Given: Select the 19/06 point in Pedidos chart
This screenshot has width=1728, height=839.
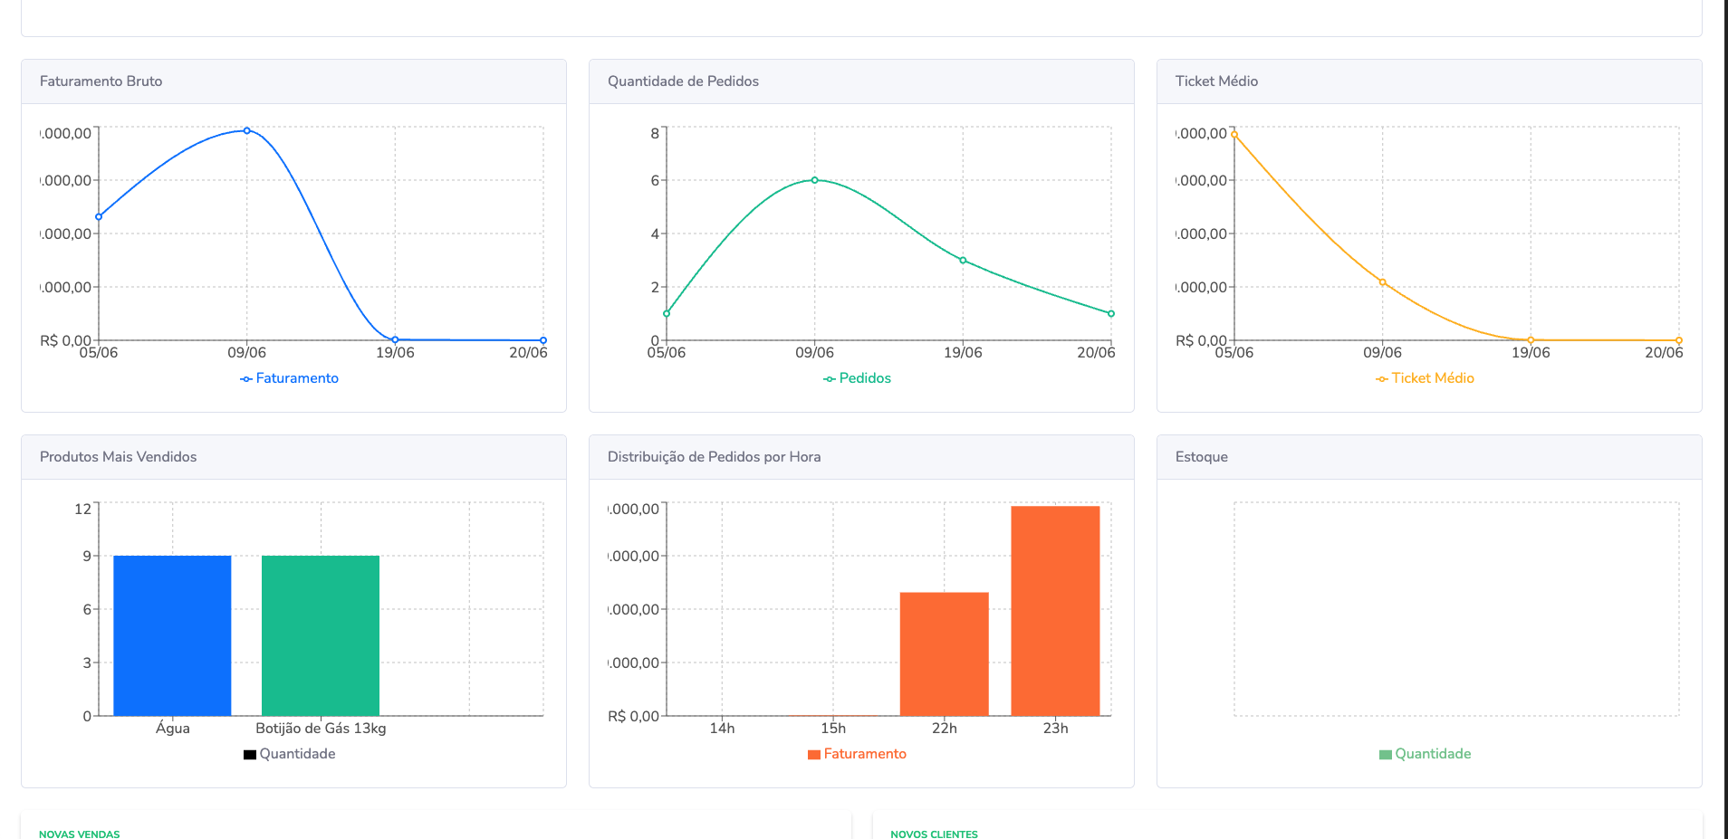Looking at the screenshot, I should click(x=963, y=261).
